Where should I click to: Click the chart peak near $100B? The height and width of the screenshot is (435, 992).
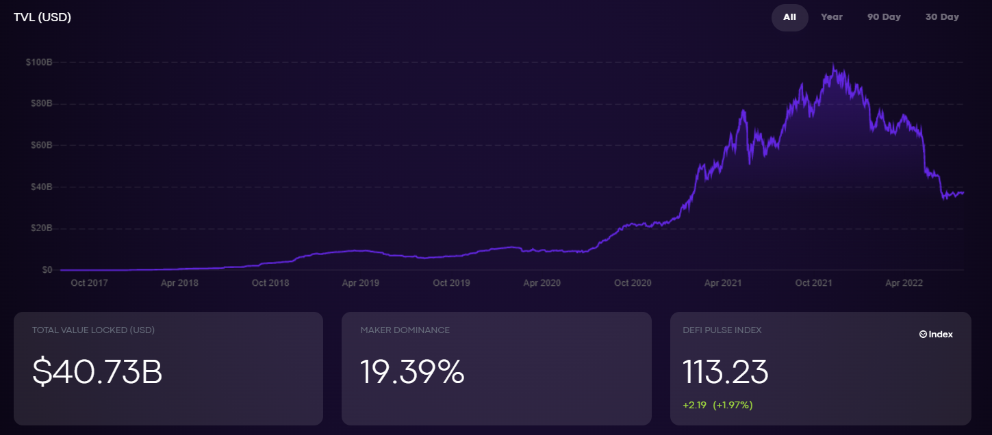pos(832,65)
